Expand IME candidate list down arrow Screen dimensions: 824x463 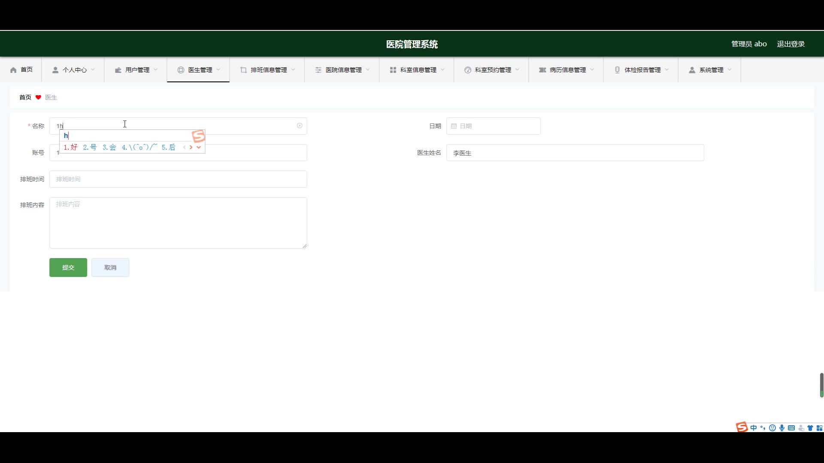click(x=199, y=147)
